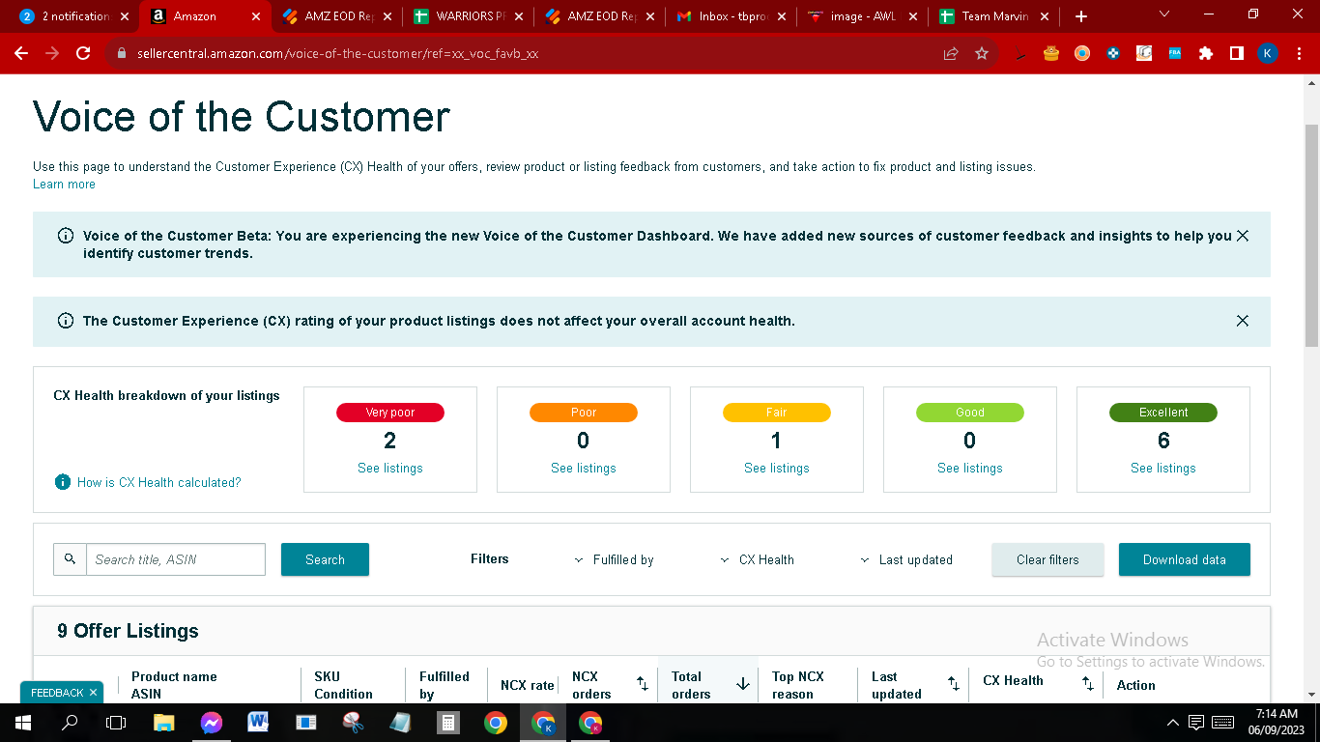This screenshot has height=742, width=1320.
Task: Open the Task View taskbar button
Action: [116, 723]
